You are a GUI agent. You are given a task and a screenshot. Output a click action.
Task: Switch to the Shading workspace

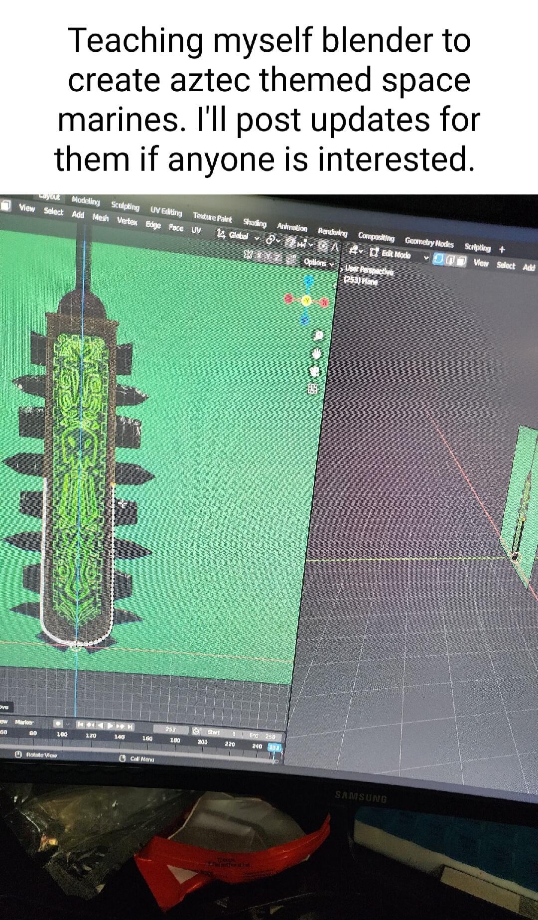coord(255,223)
